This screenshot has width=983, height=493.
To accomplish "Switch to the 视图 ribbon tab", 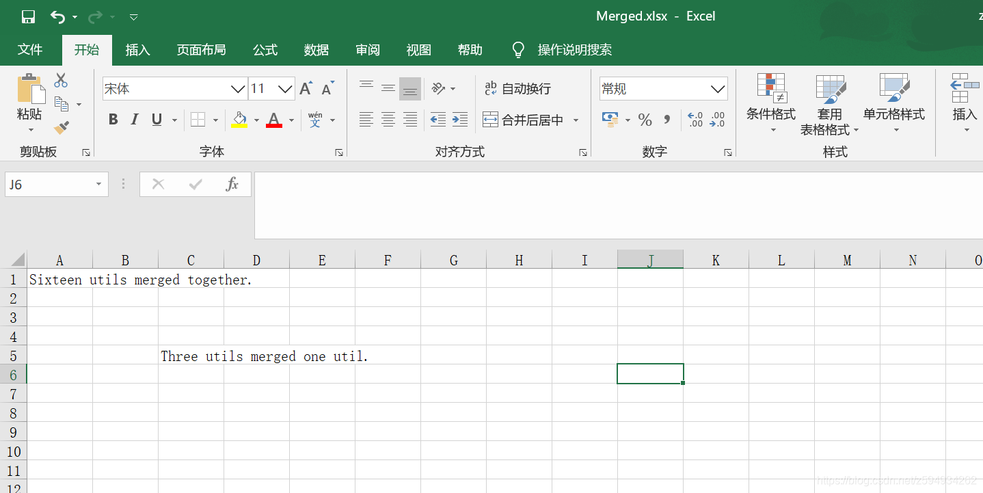I will 419,50.
